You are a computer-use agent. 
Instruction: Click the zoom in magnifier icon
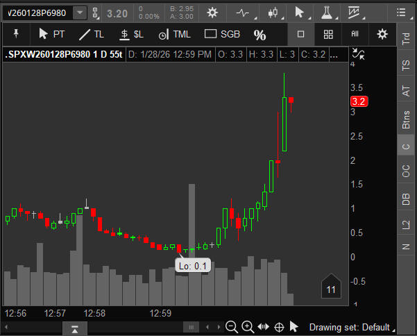pos(247,327)
